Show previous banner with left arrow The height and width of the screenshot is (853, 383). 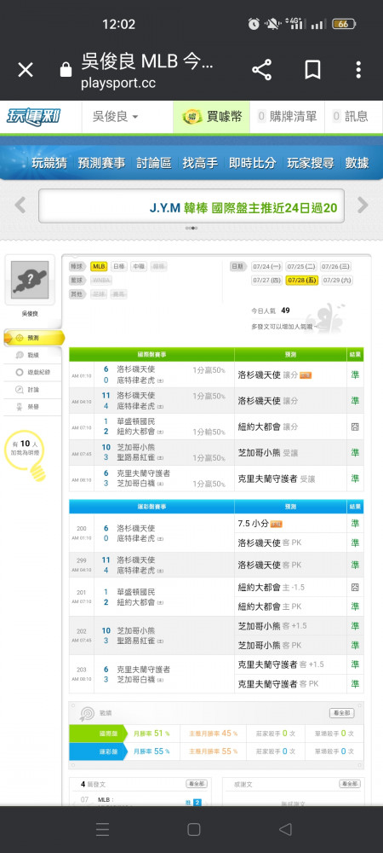(20, 205)
